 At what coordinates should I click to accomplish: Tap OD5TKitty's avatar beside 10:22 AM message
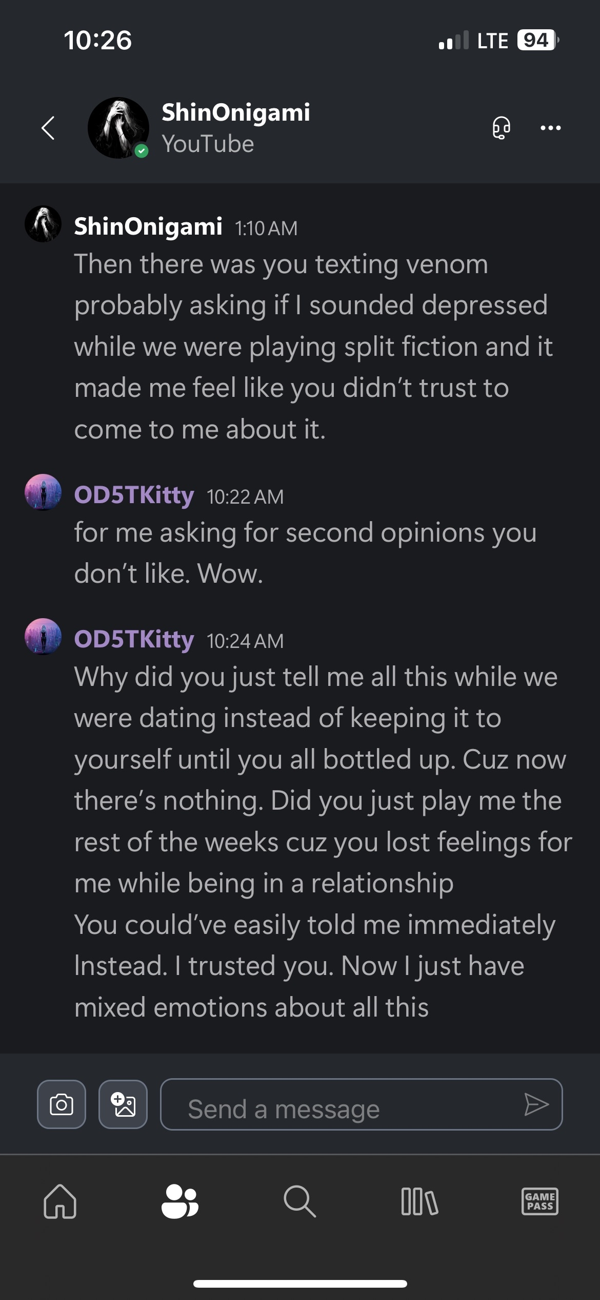pyautogui.click(x=43, y=492)
